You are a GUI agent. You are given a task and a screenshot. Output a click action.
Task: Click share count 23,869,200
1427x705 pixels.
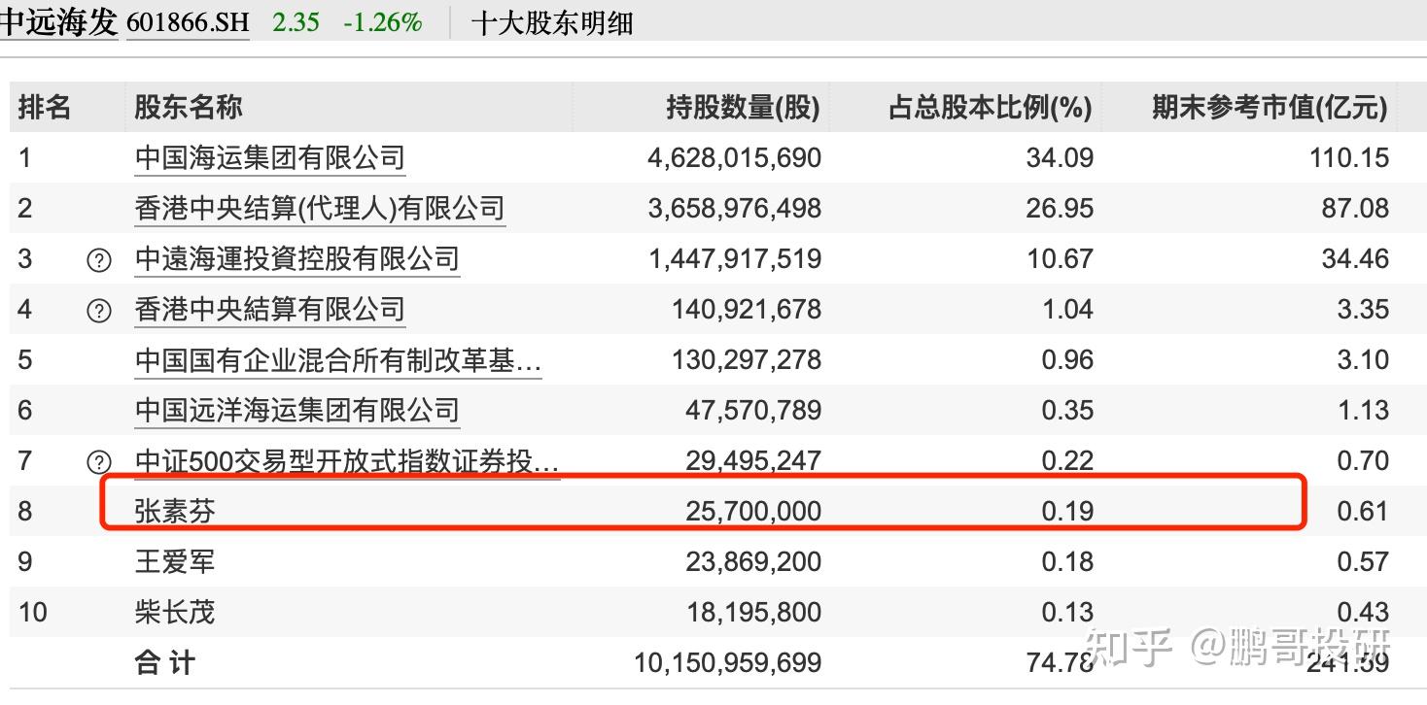[753, 562]
